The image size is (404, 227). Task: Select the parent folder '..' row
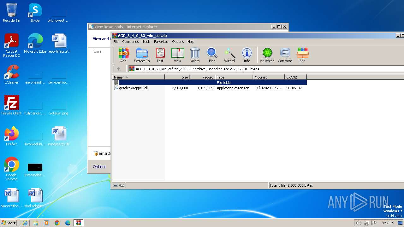point(210,83)
